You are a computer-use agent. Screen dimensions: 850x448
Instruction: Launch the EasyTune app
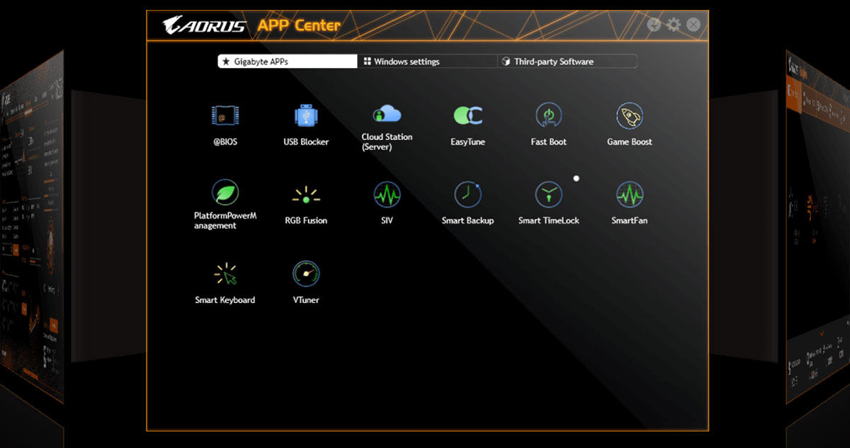[x=467, y=115]
